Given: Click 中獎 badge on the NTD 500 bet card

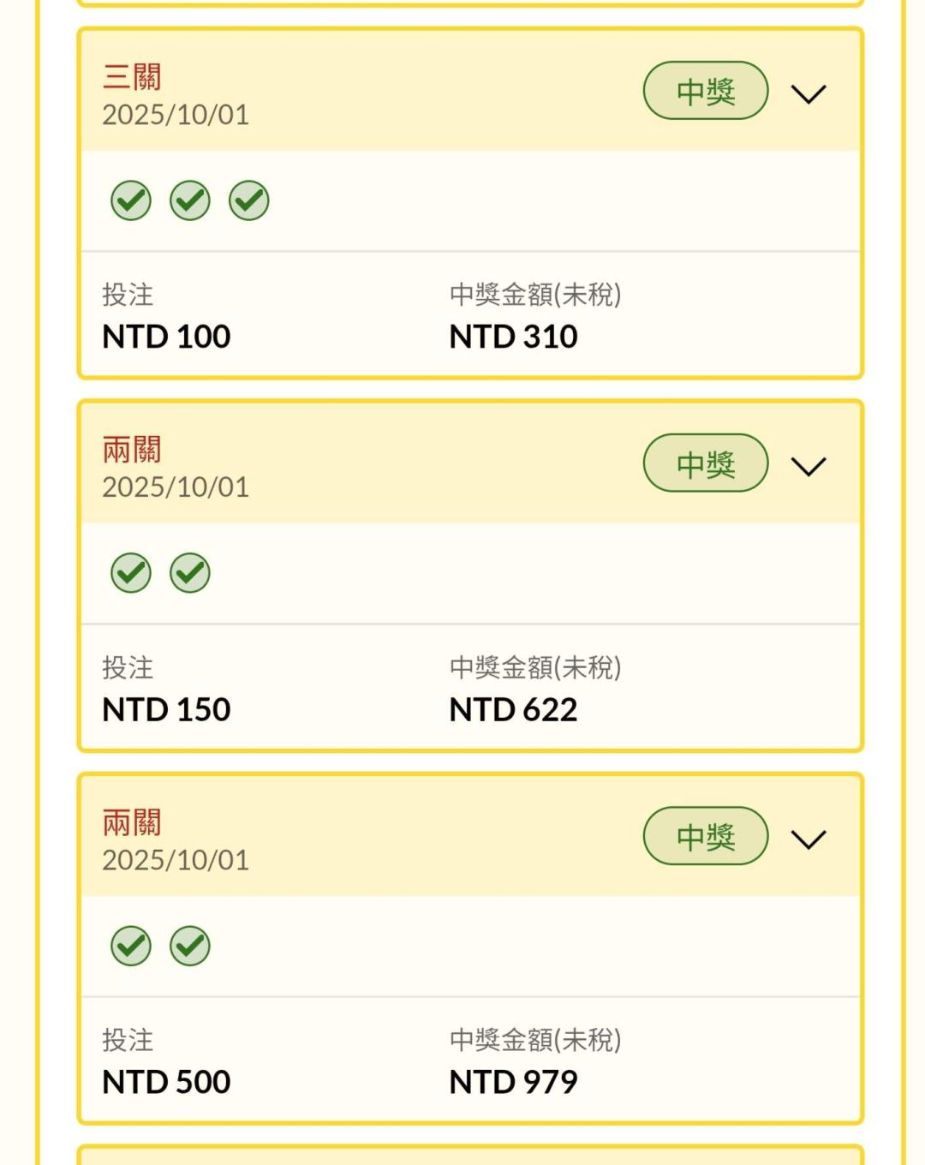Looking at the screenshot, I should coord(706,836).
